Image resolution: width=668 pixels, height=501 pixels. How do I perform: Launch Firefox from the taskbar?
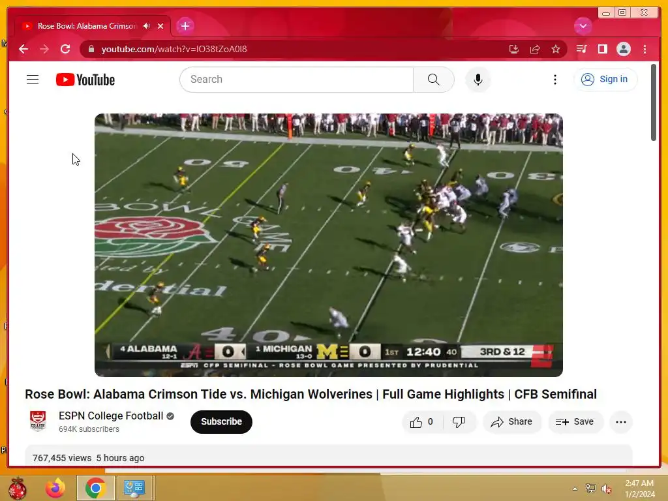point(56,488)
